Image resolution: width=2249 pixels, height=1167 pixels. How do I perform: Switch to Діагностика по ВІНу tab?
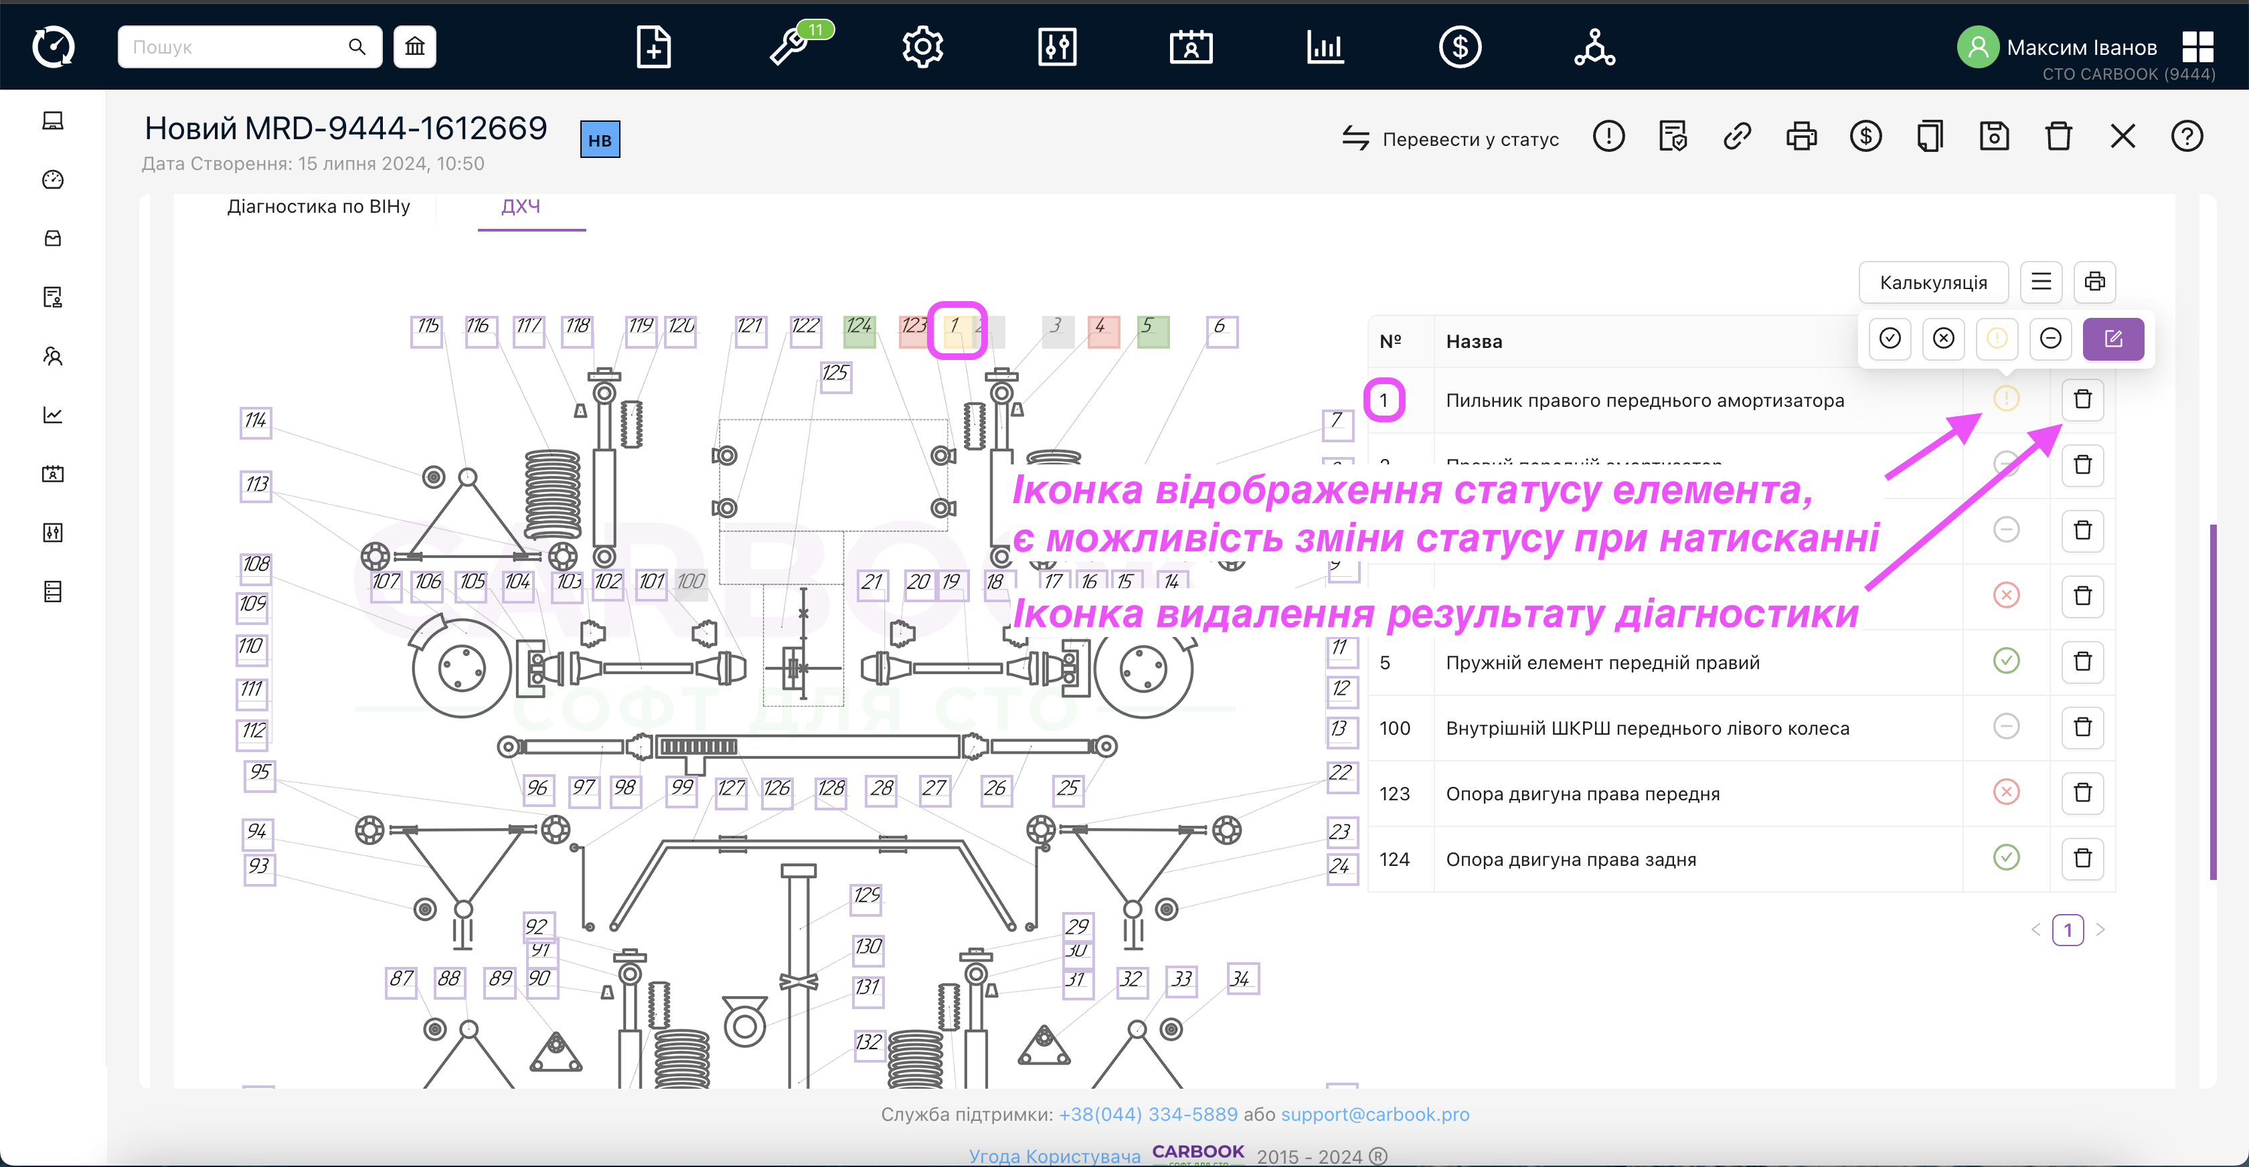coord(319,207)
